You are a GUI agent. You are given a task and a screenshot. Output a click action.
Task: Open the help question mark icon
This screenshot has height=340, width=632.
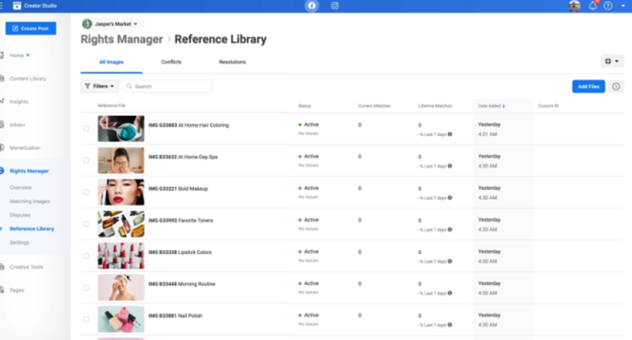pos(608,6)
